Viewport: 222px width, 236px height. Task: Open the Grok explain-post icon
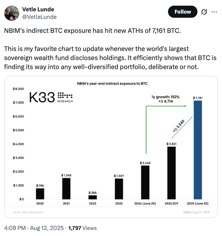tap(204, 12)
